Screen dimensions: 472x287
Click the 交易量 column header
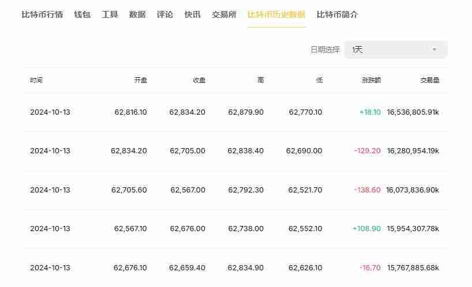pos(429,81)
